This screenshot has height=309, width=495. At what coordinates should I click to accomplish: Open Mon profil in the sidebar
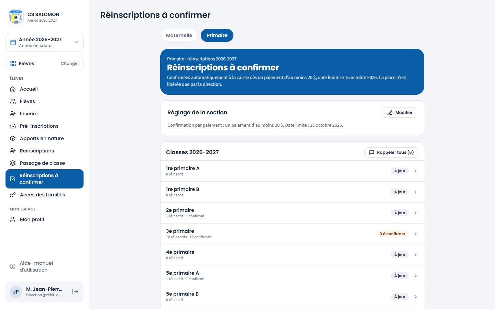click(44, 219)
